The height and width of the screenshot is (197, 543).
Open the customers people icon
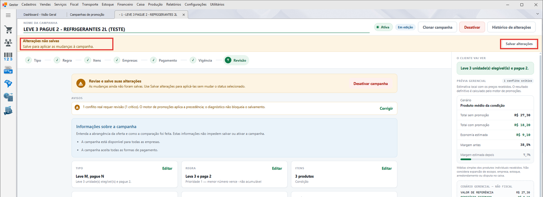(x=8, y=43)
